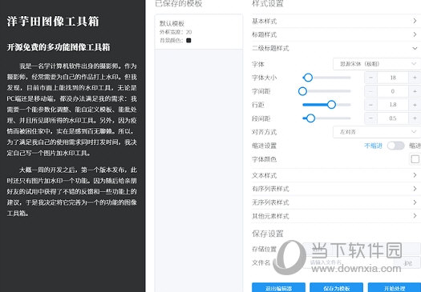Click the 开始处理 button
The image size is (421, 292).
[395, 288]
